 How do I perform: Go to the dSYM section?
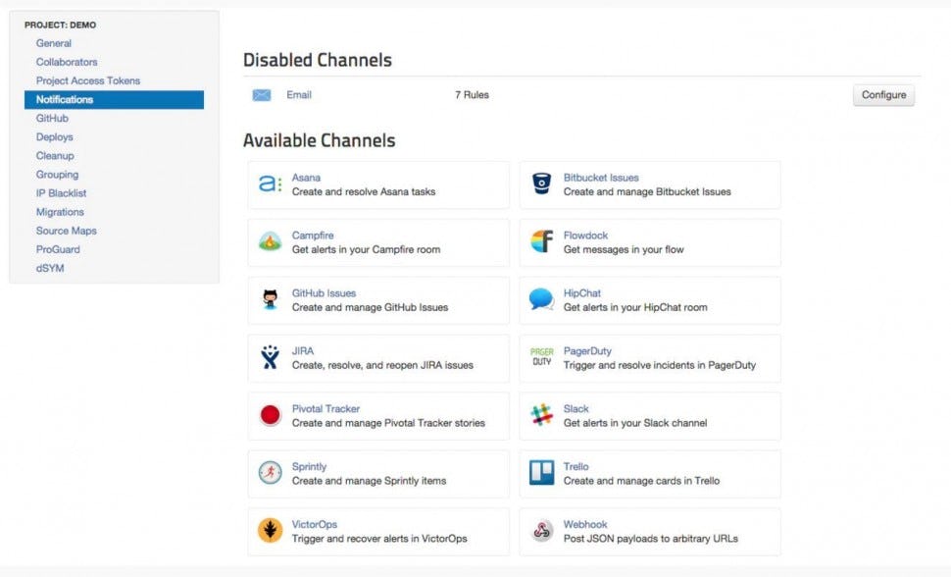point(50,269)
